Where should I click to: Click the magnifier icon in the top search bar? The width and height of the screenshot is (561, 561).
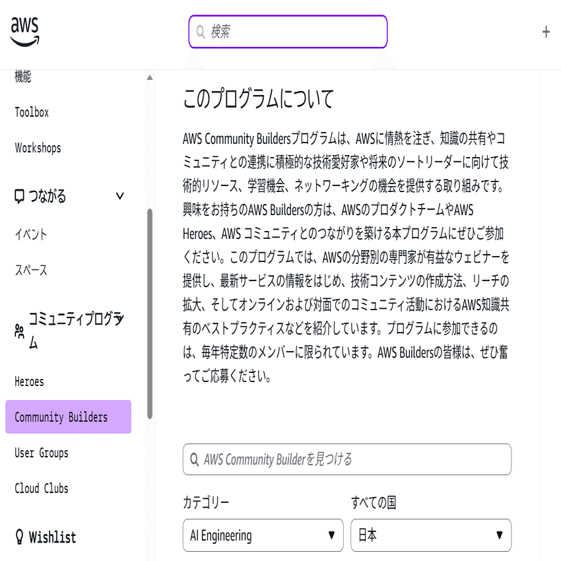200,31
